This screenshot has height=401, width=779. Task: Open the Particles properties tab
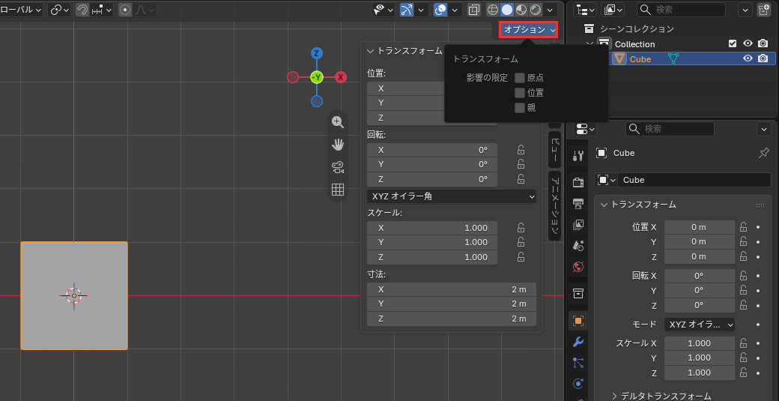pos(578,363)
